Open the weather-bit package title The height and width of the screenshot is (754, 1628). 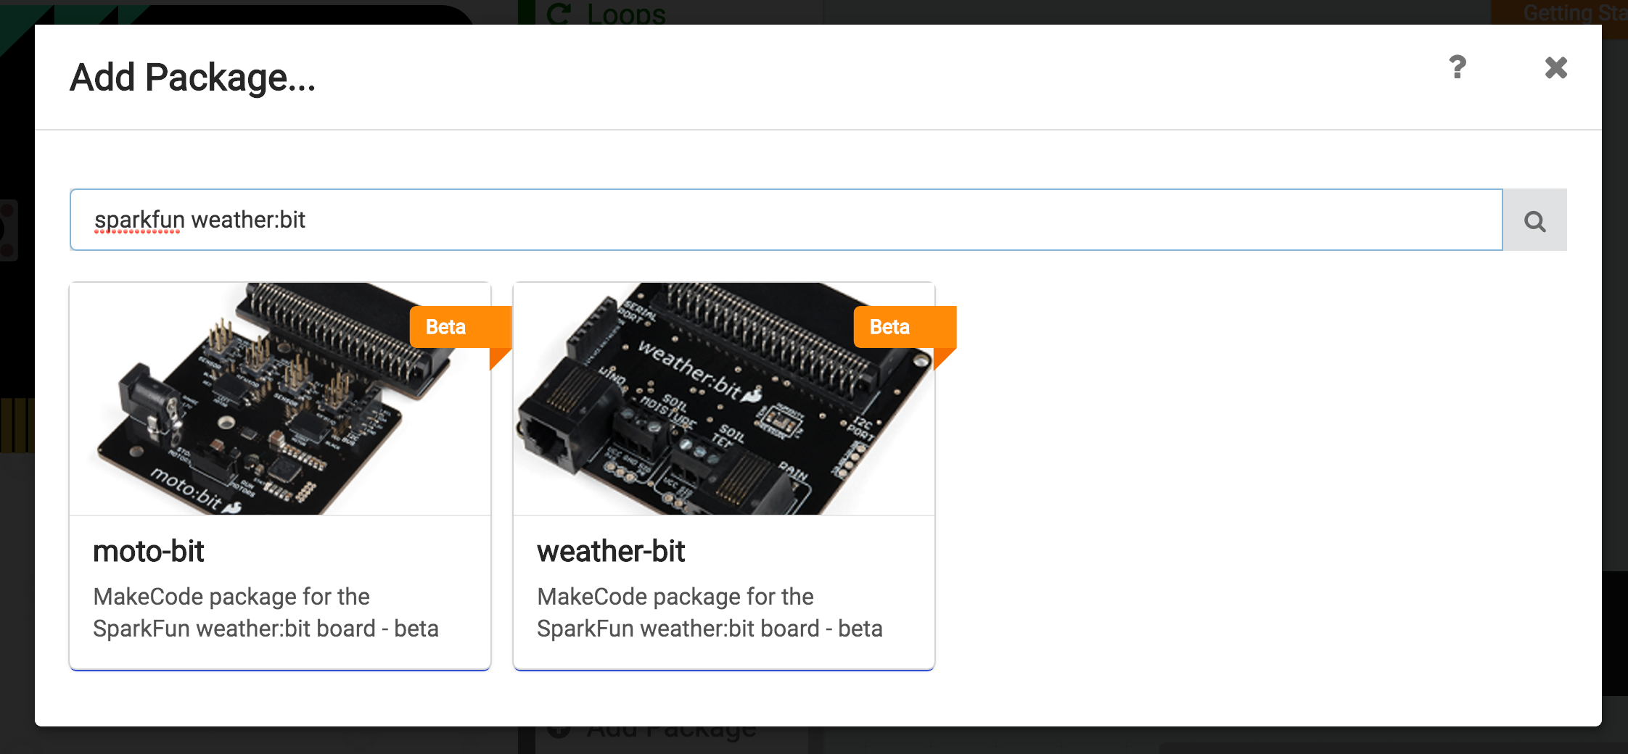tap(610, 551)
